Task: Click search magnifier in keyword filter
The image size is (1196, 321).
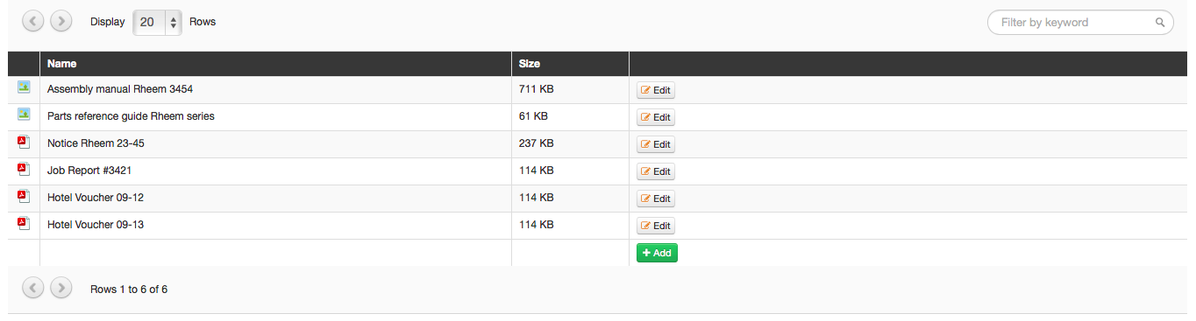Action: [1160, 23]
